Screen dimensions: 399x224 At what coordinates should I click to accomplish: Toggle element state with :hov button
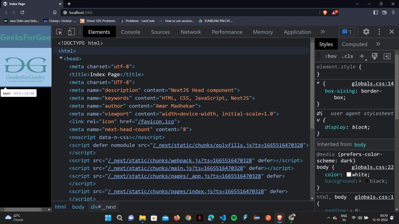pyautogui.click(x=330, y=56)
